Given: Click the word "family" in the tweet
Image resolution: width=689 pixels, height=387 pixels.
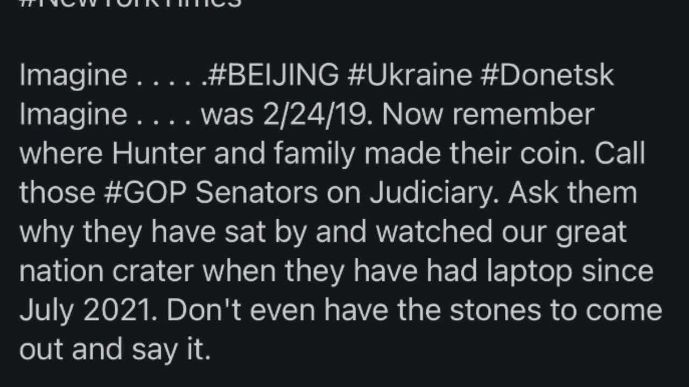Looking at the screenshot, I should pyautogui.click(x=314, y=154).
